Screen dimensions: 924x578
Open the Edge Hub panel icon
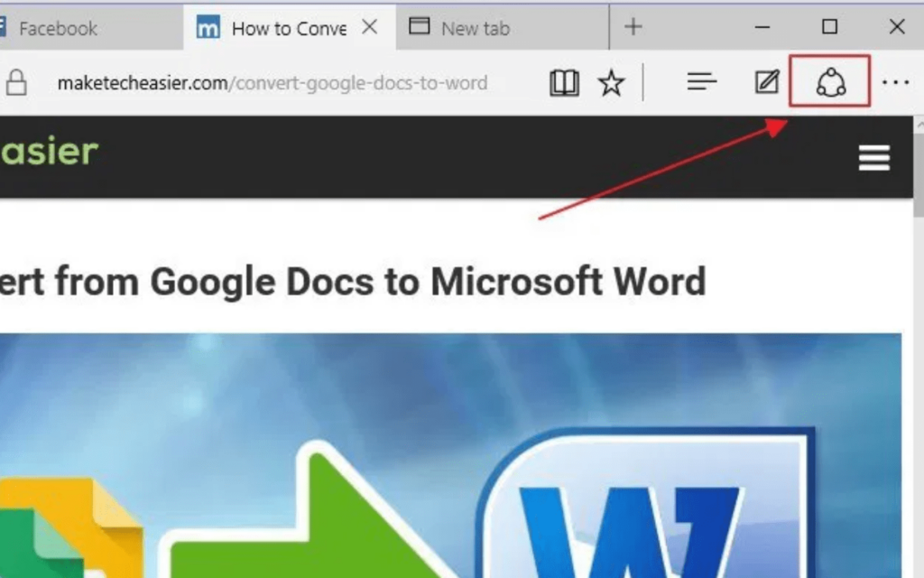click(702, 82)
